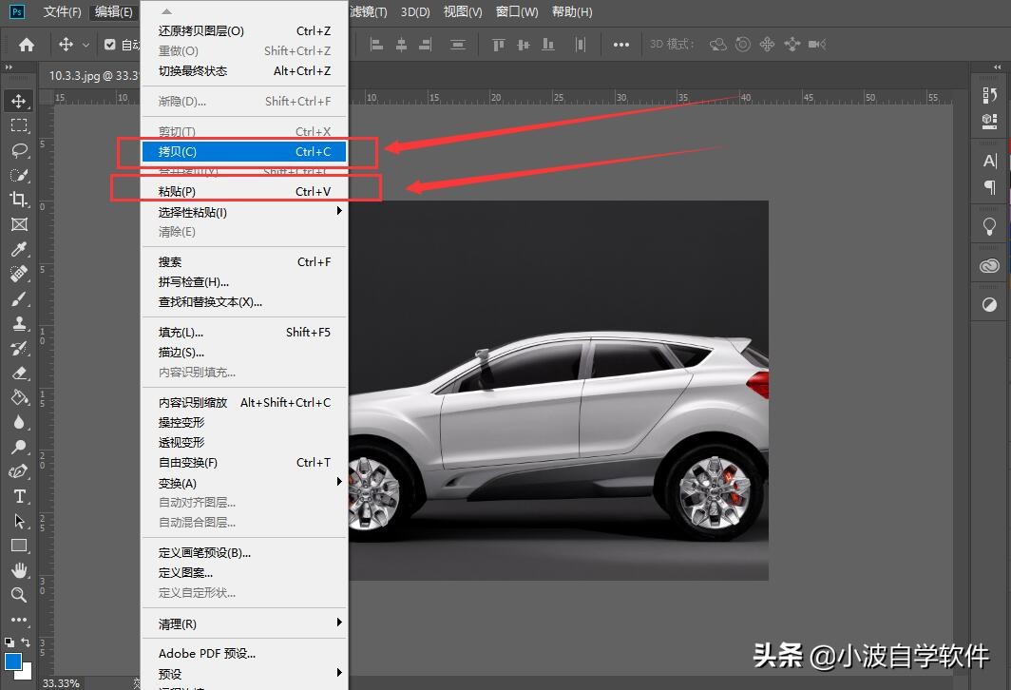Click the 33.33% zoom level field
Image resolution: width=1011 pixels, height=690 pixels.
[61, 683]
